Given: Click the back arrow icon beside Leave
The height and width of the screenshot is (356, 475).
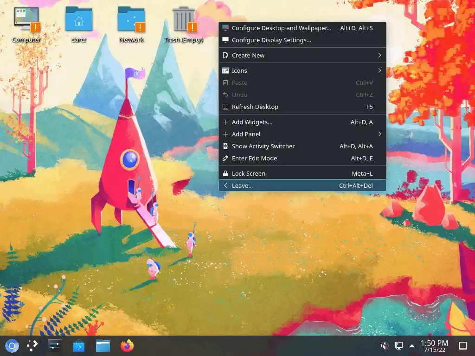Looking at the screenshot, I should point(225,185).
